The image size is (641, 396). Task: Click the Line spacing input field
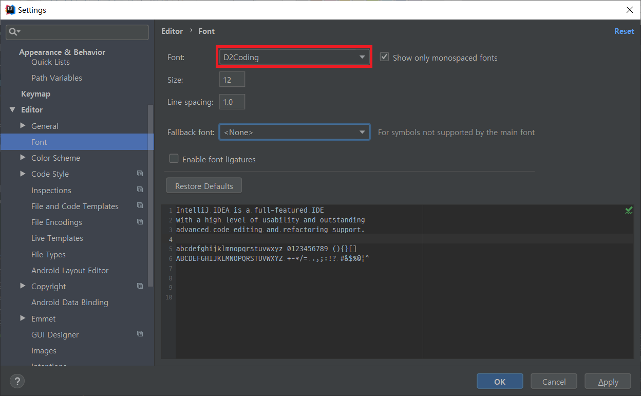(x=232, y=102)
